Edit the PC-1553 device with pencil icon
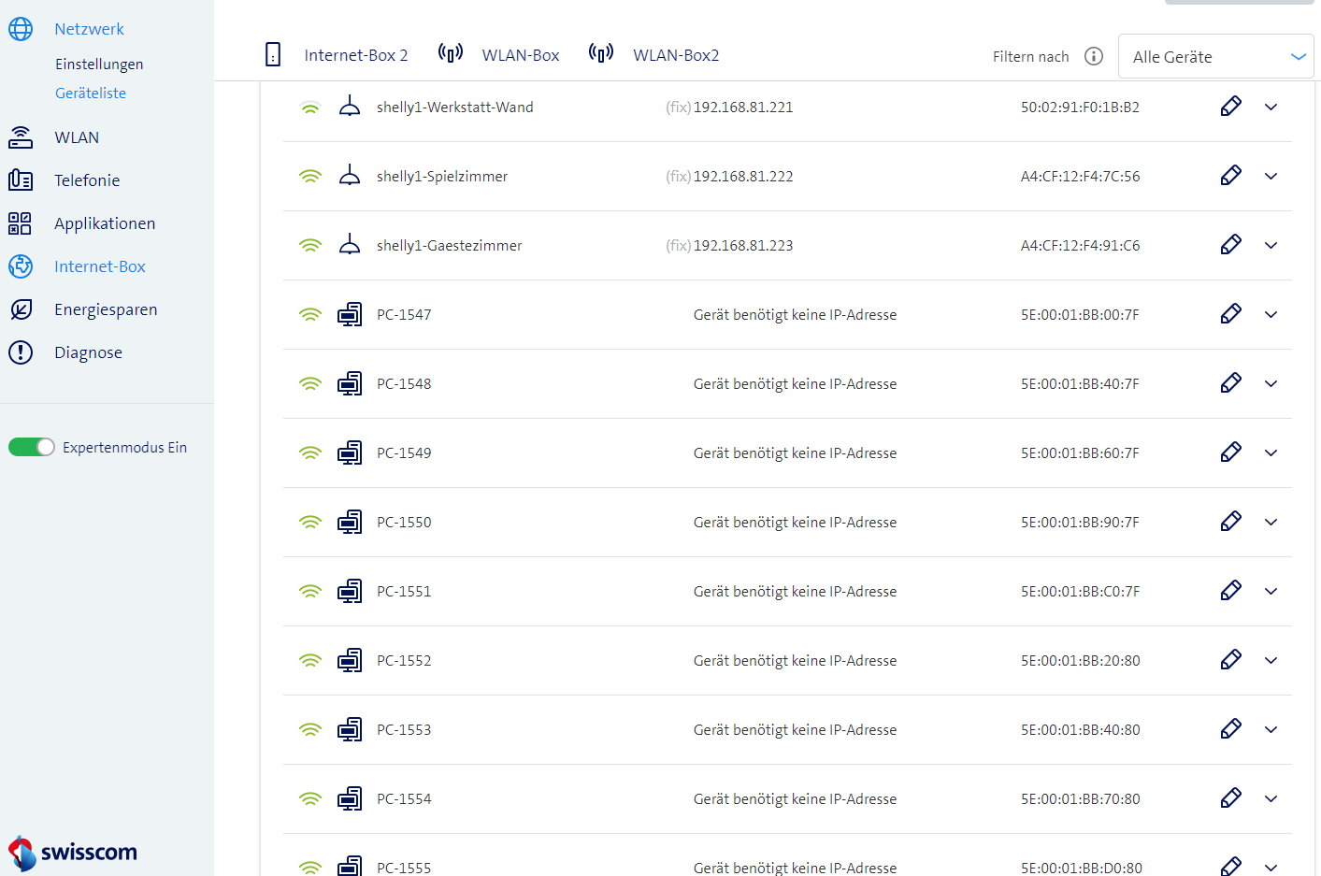 pyautogui.click(x=1230, y=729)
